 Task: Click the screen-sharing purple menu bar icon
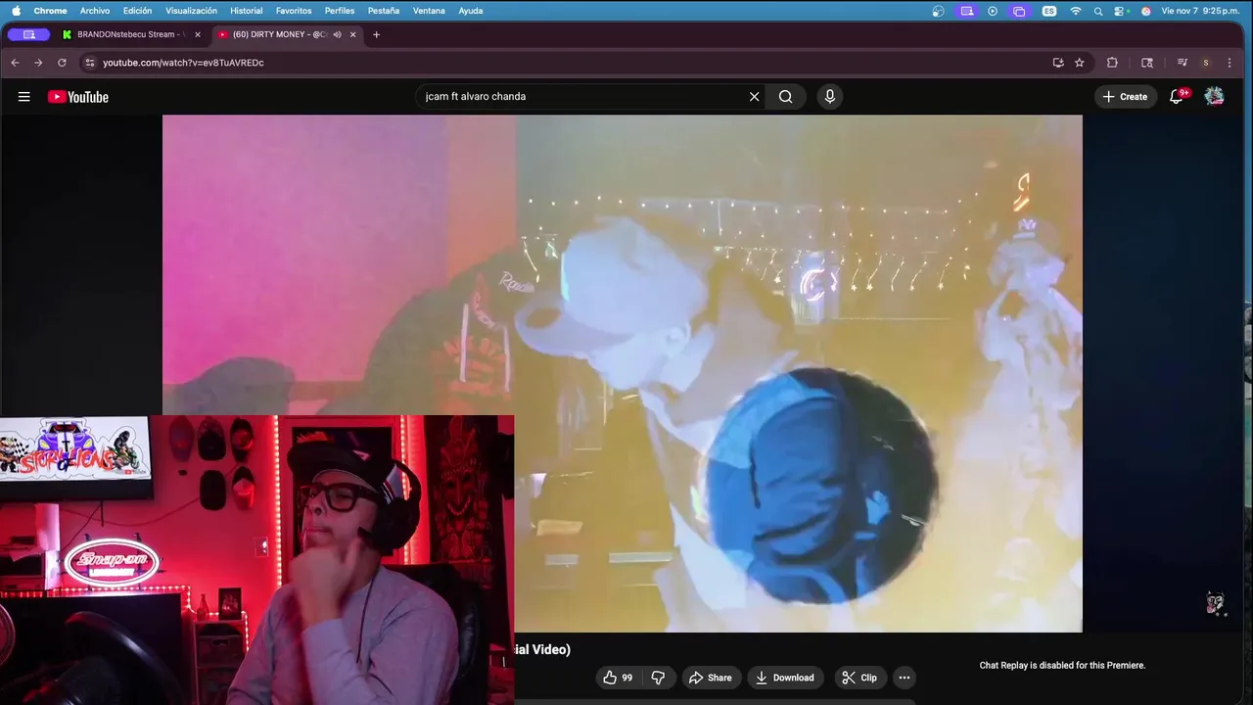pos(967,11)
